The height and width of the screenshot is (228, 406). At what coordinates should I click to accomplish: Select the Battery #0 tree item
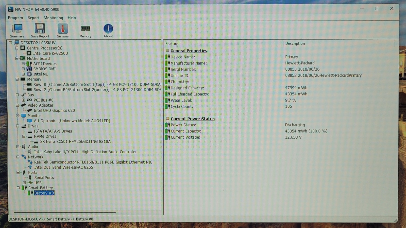pos(44,193)
